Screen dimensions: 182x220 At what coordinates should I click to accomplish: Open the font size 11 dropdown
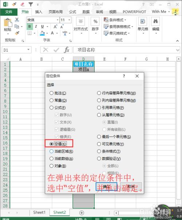pyautogui.click(x=69, y=20)
